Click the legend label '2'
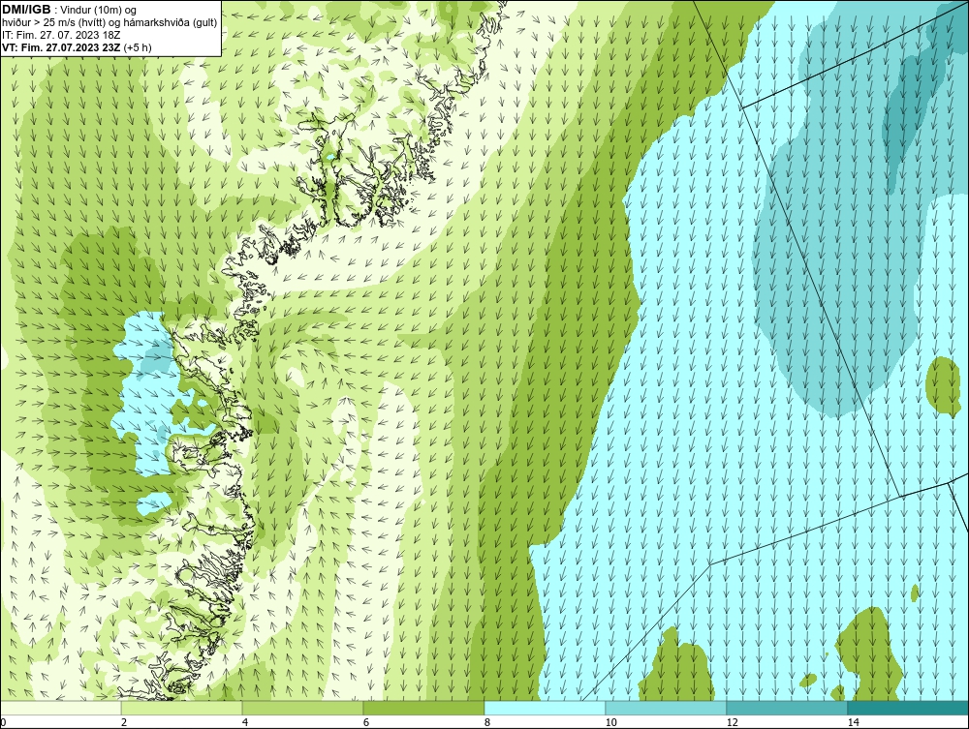The image size is (969, 729). point(124,722)
